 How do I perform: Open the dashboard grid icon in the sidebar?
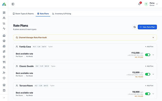(x=4, y=13)
